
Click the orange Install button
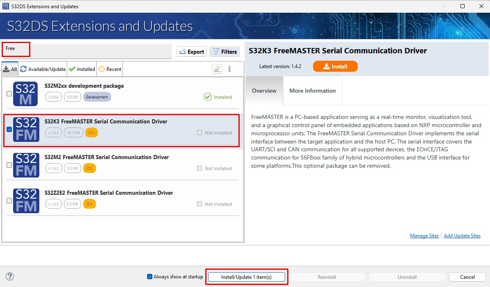(x=335, y=66)
